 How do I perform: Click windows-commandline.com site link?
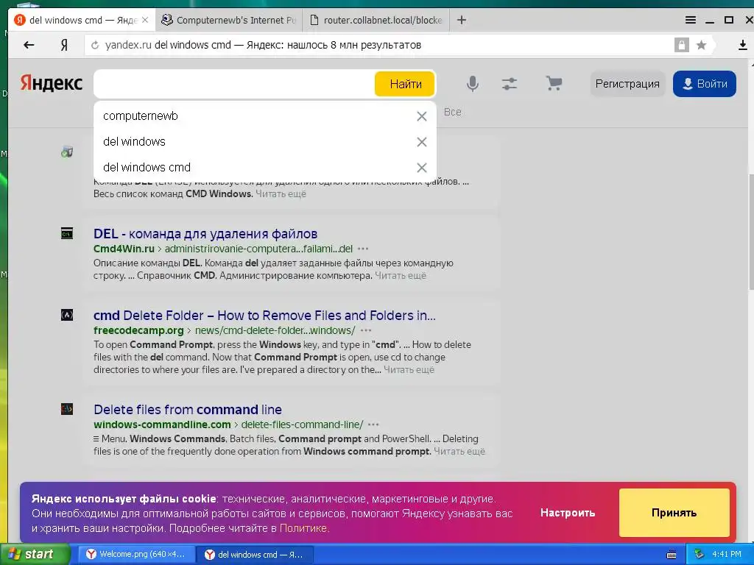pyautogui.click(x=162, y=424)
